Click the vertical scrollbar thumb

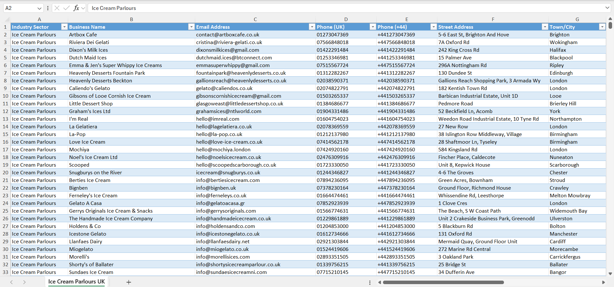[x=610, y=25]
